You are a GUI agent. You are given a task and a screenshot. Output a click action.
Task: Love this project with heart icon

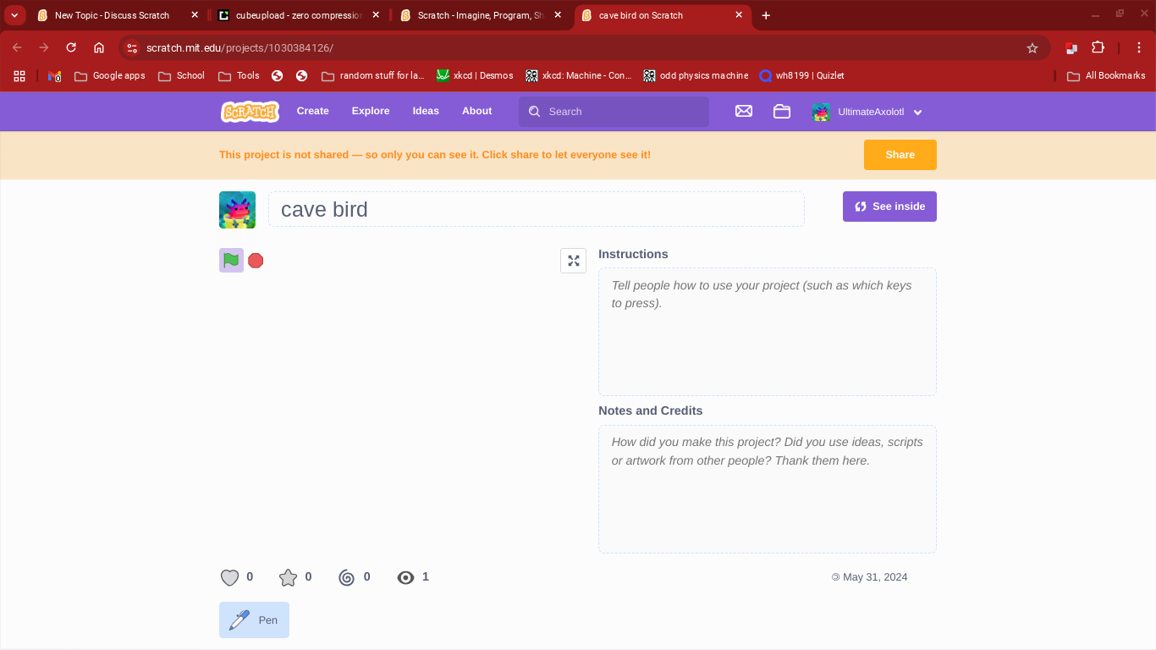coord(229,577)
